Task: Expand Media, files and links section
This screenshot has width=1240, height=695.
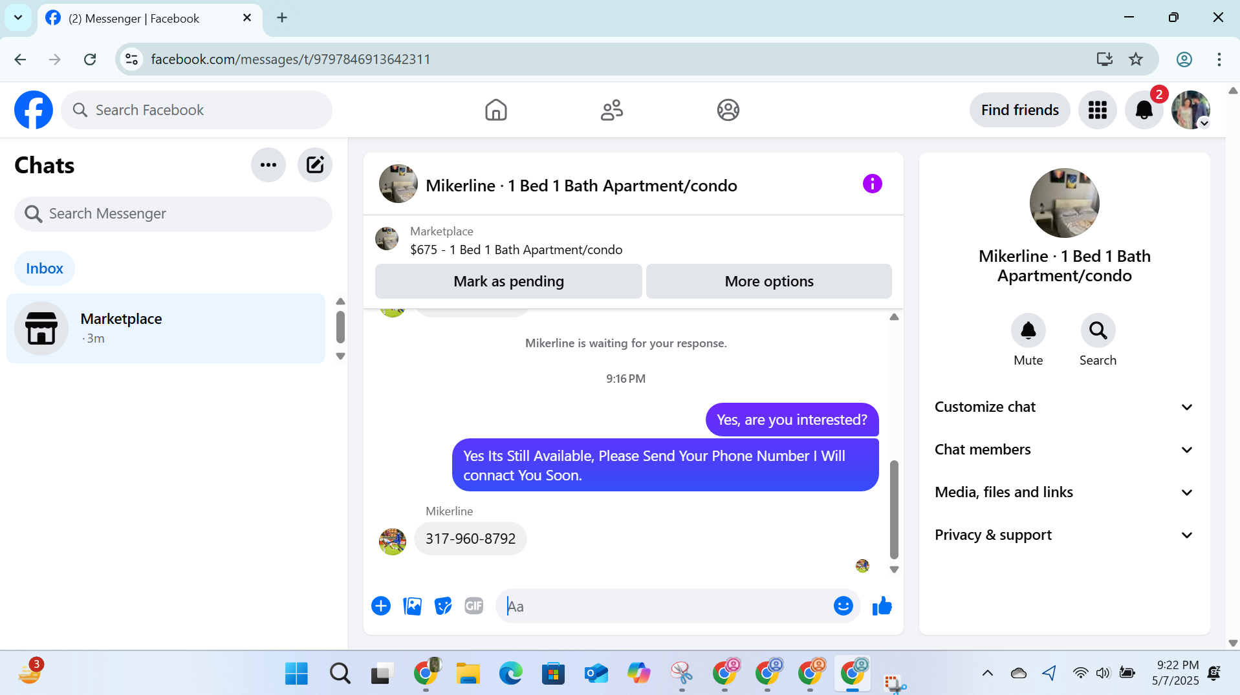Action: click(1064, 492)
